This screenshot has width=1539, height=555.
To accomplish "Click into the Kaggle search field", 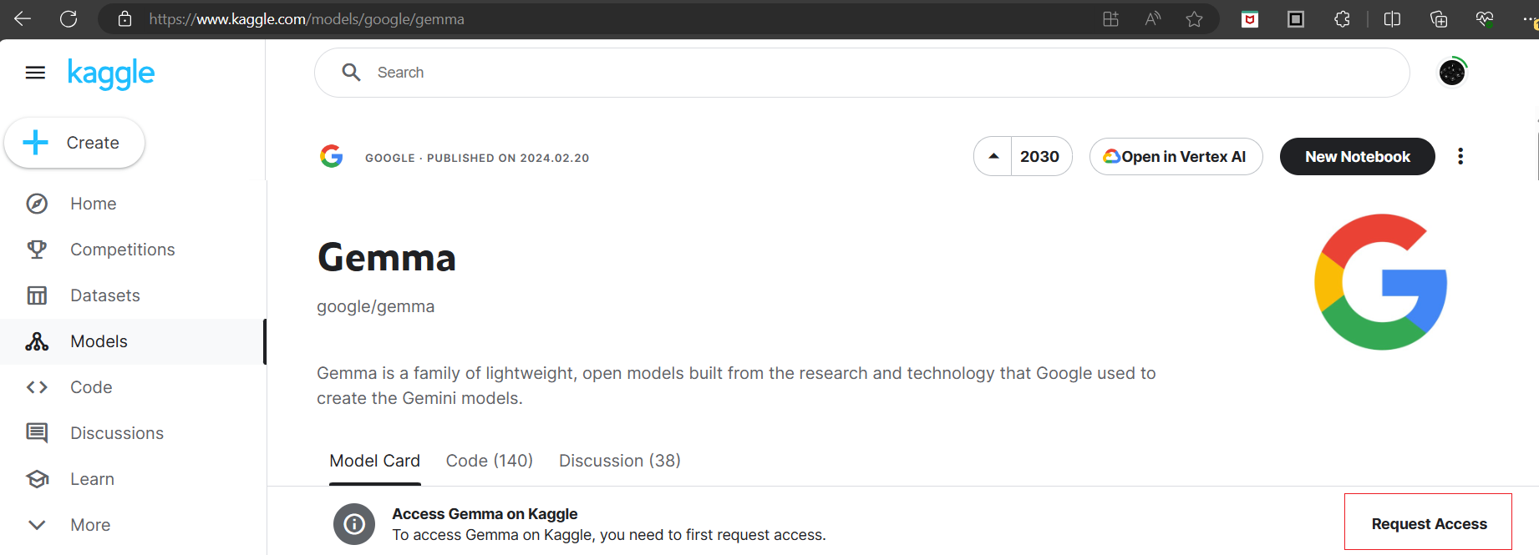I will tap(861, 73).
